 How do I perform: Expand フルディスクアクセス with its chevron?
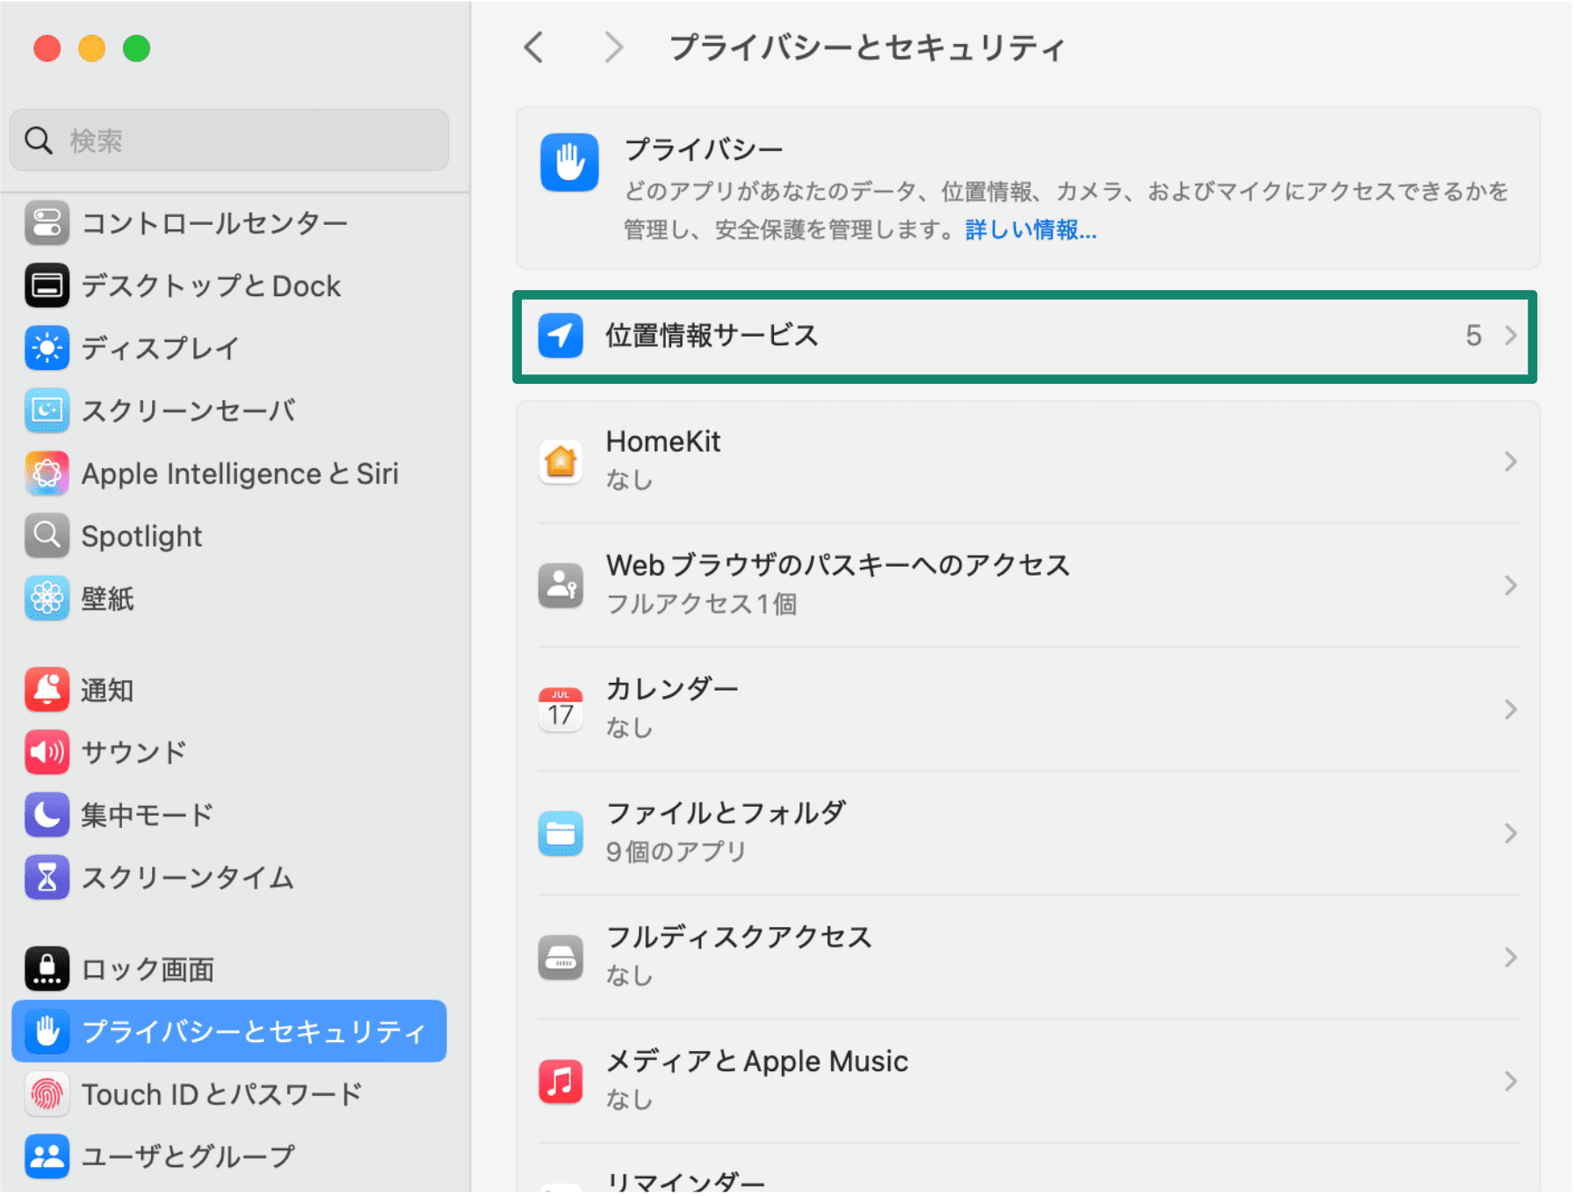[x=1511, y=957]
